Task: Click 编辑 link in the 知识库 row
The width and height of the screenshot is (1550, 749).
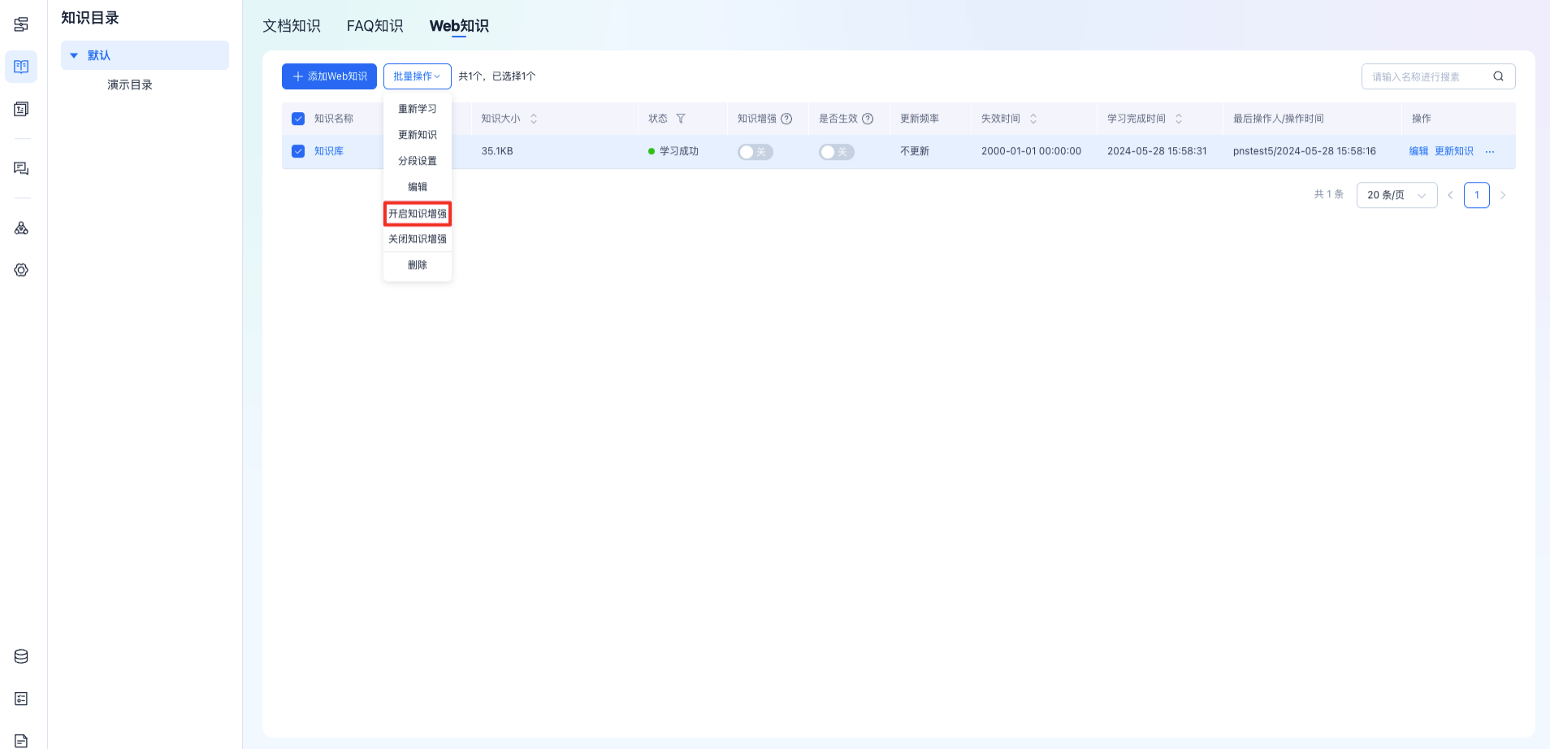Action: pyautogui.click(x=1418, y=151)
